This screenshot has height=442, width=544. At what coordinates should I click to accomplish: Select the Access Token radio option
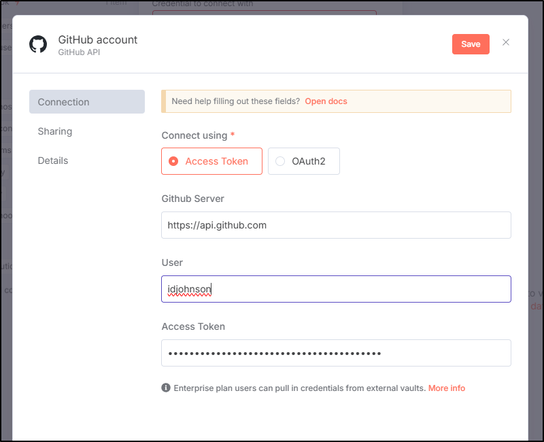pyautogui.click(x=211, y=161)
